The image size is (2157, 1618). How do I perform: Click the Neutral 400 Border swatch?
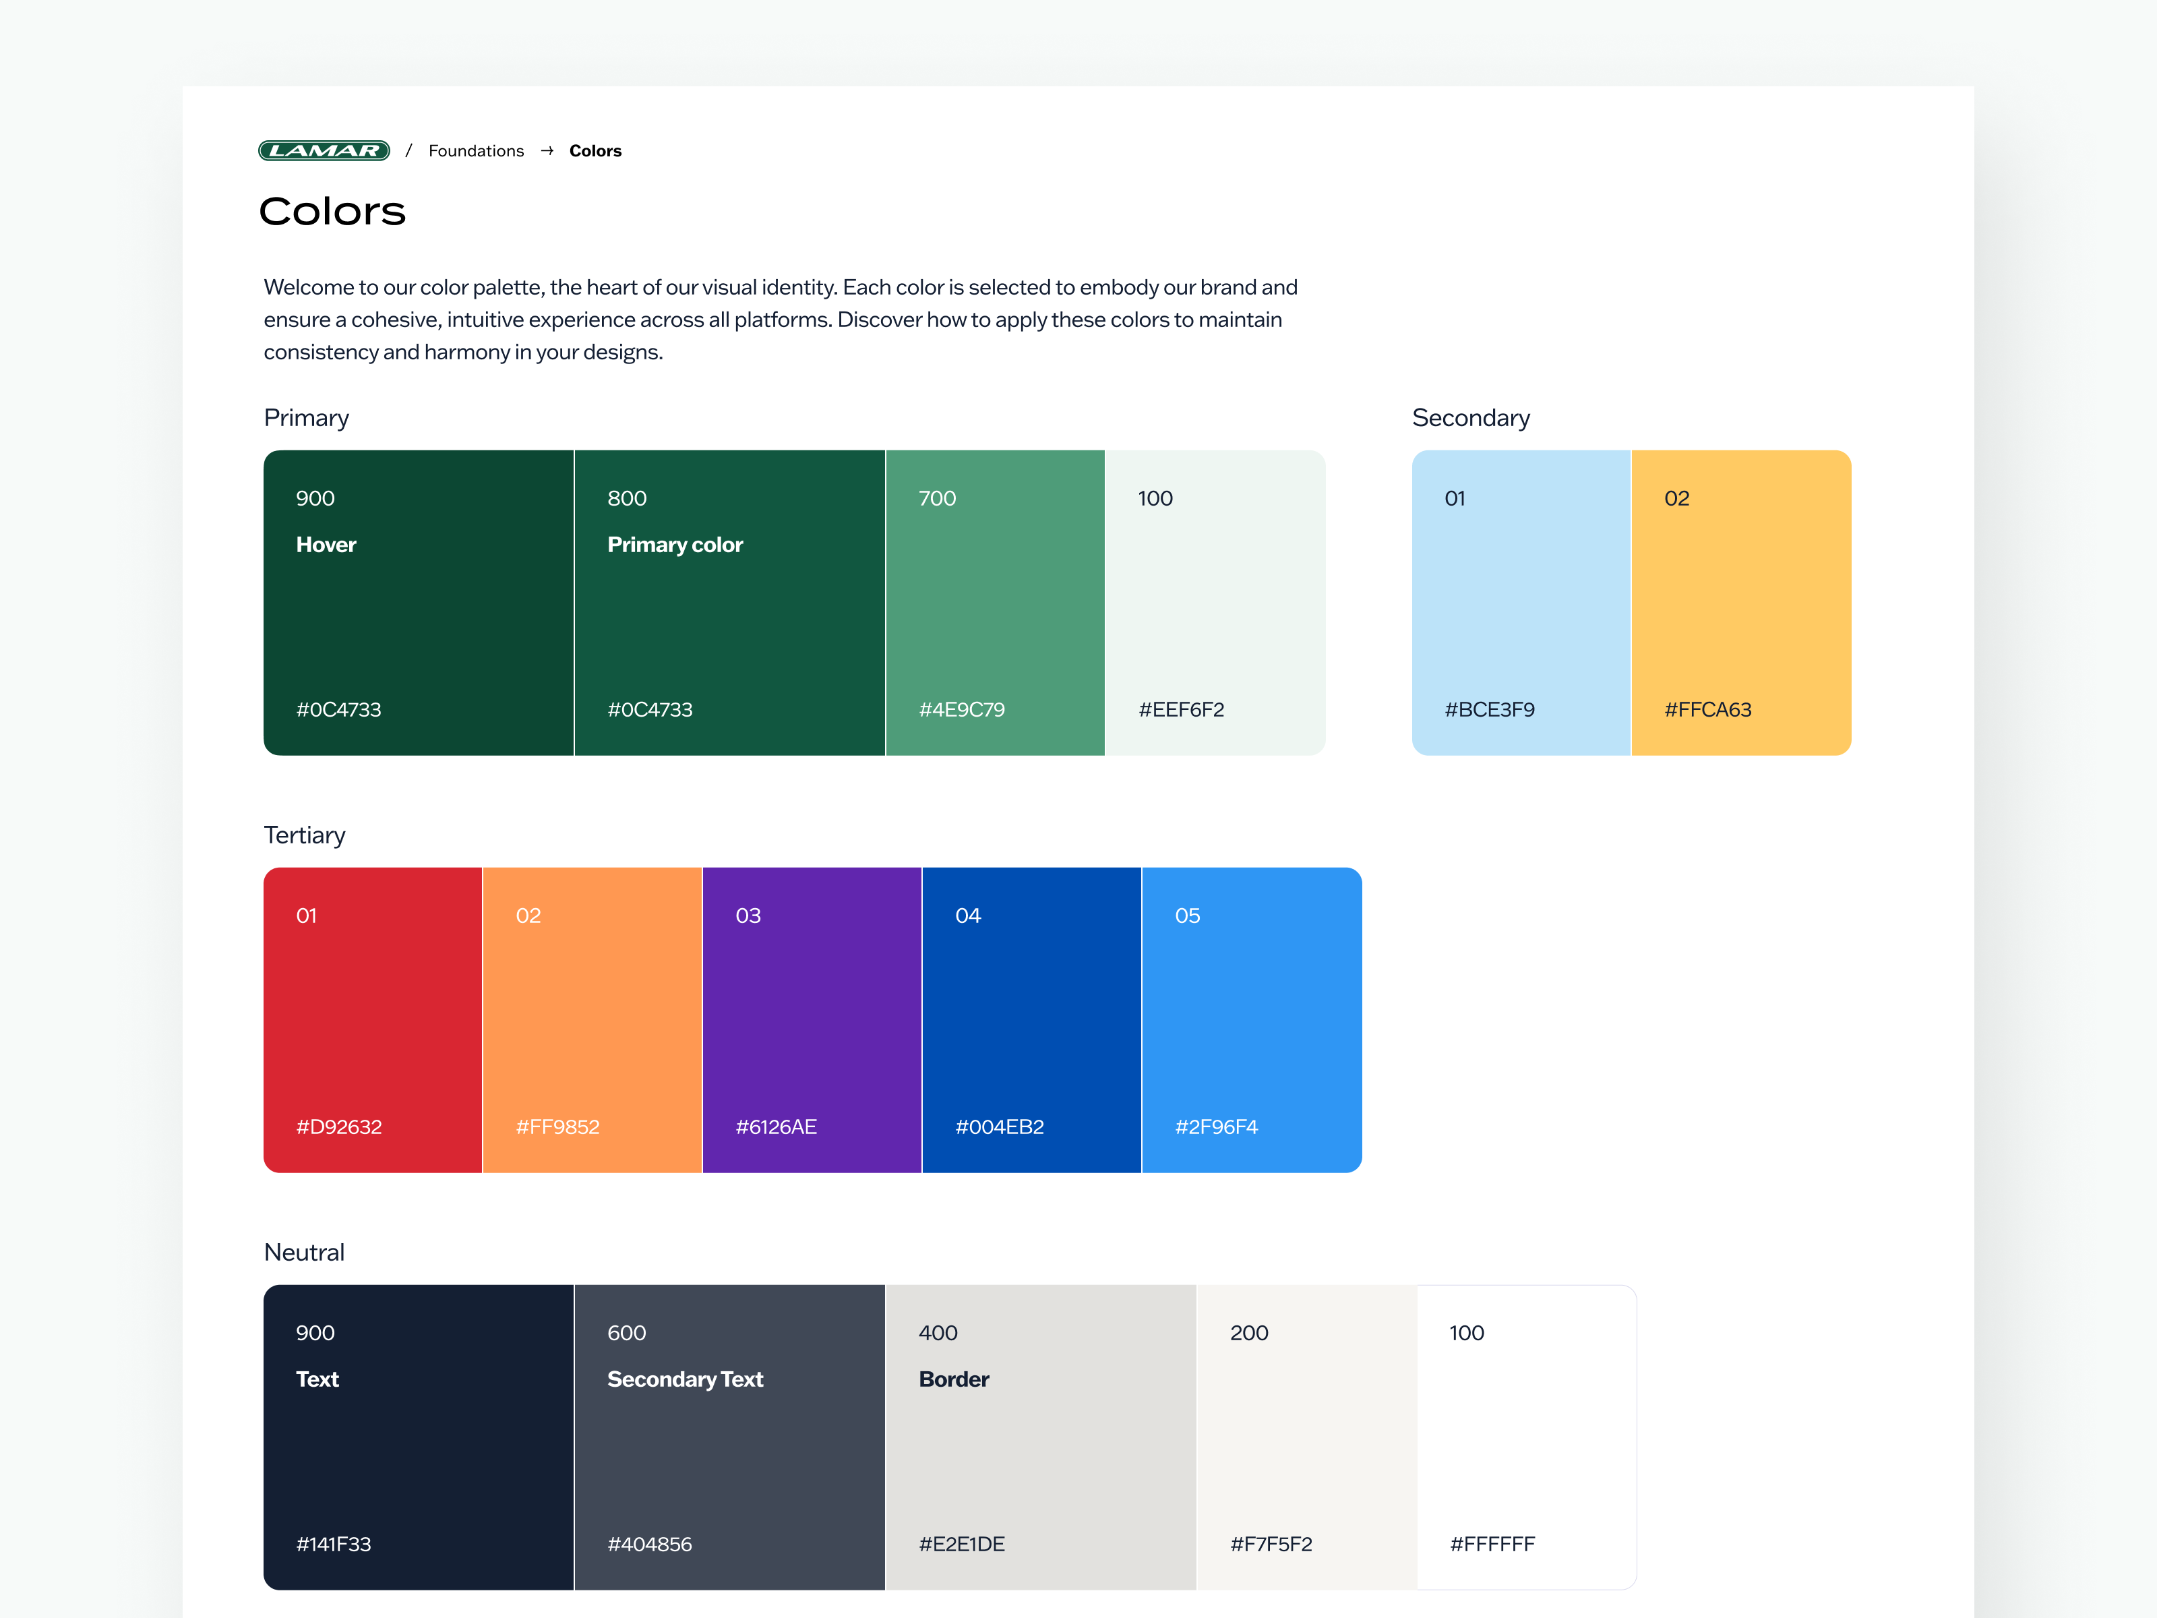pyautogui.click(x=1041, y=1437)
